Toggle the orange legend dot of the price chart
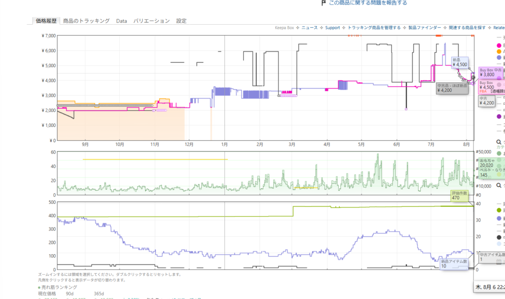Image resolution: width=505 pixels, height=299 pixels. click(499, 51)
